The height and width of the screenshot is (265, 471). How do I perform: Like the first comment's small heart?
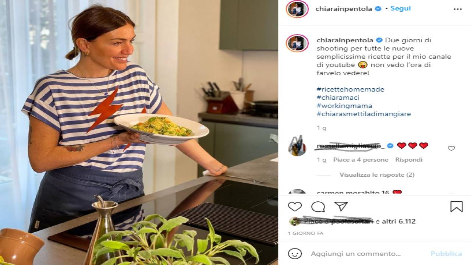[451, 148]
